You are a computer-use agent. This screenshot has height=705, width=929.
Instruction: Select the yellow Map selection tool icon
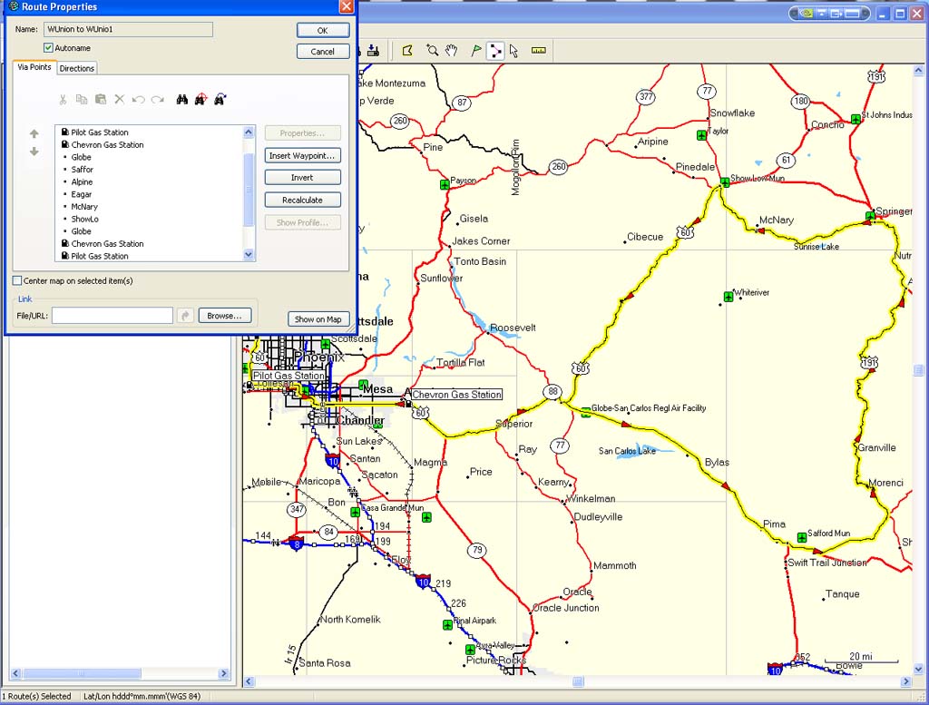[407, 51]
